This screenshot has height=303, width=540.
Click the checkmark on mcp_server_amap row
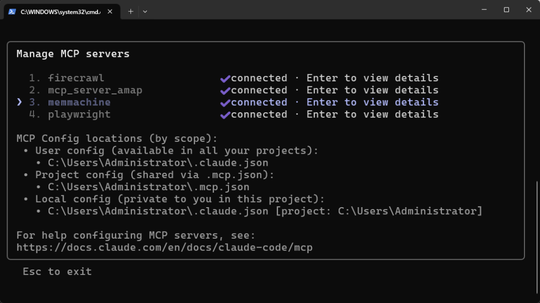pos(225,91)
